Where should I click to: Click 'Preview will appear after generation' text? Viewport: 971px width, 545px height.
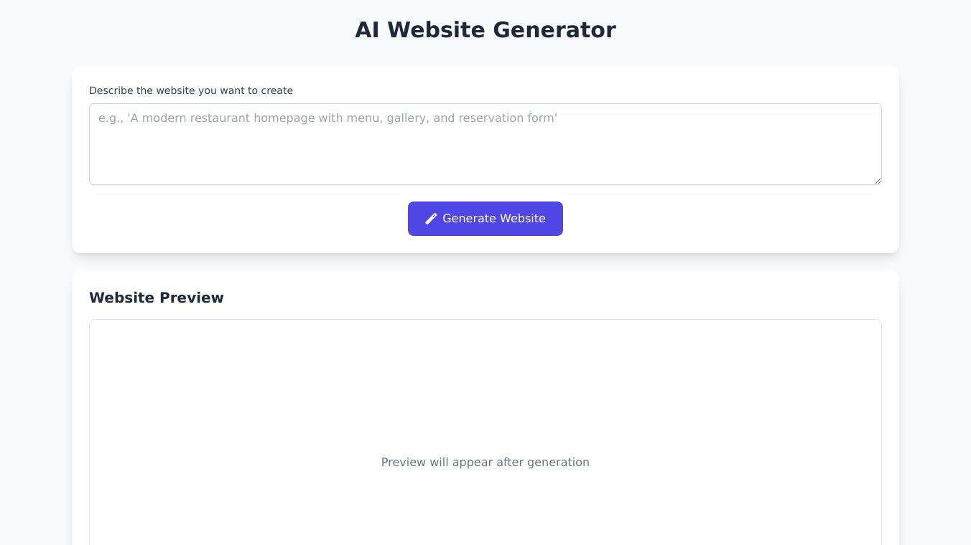click(485, 463)
